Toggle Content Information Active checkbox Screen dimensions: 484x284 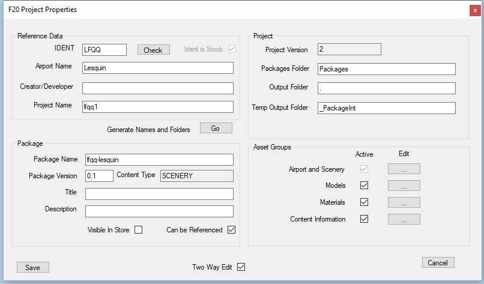click(364, 219)
